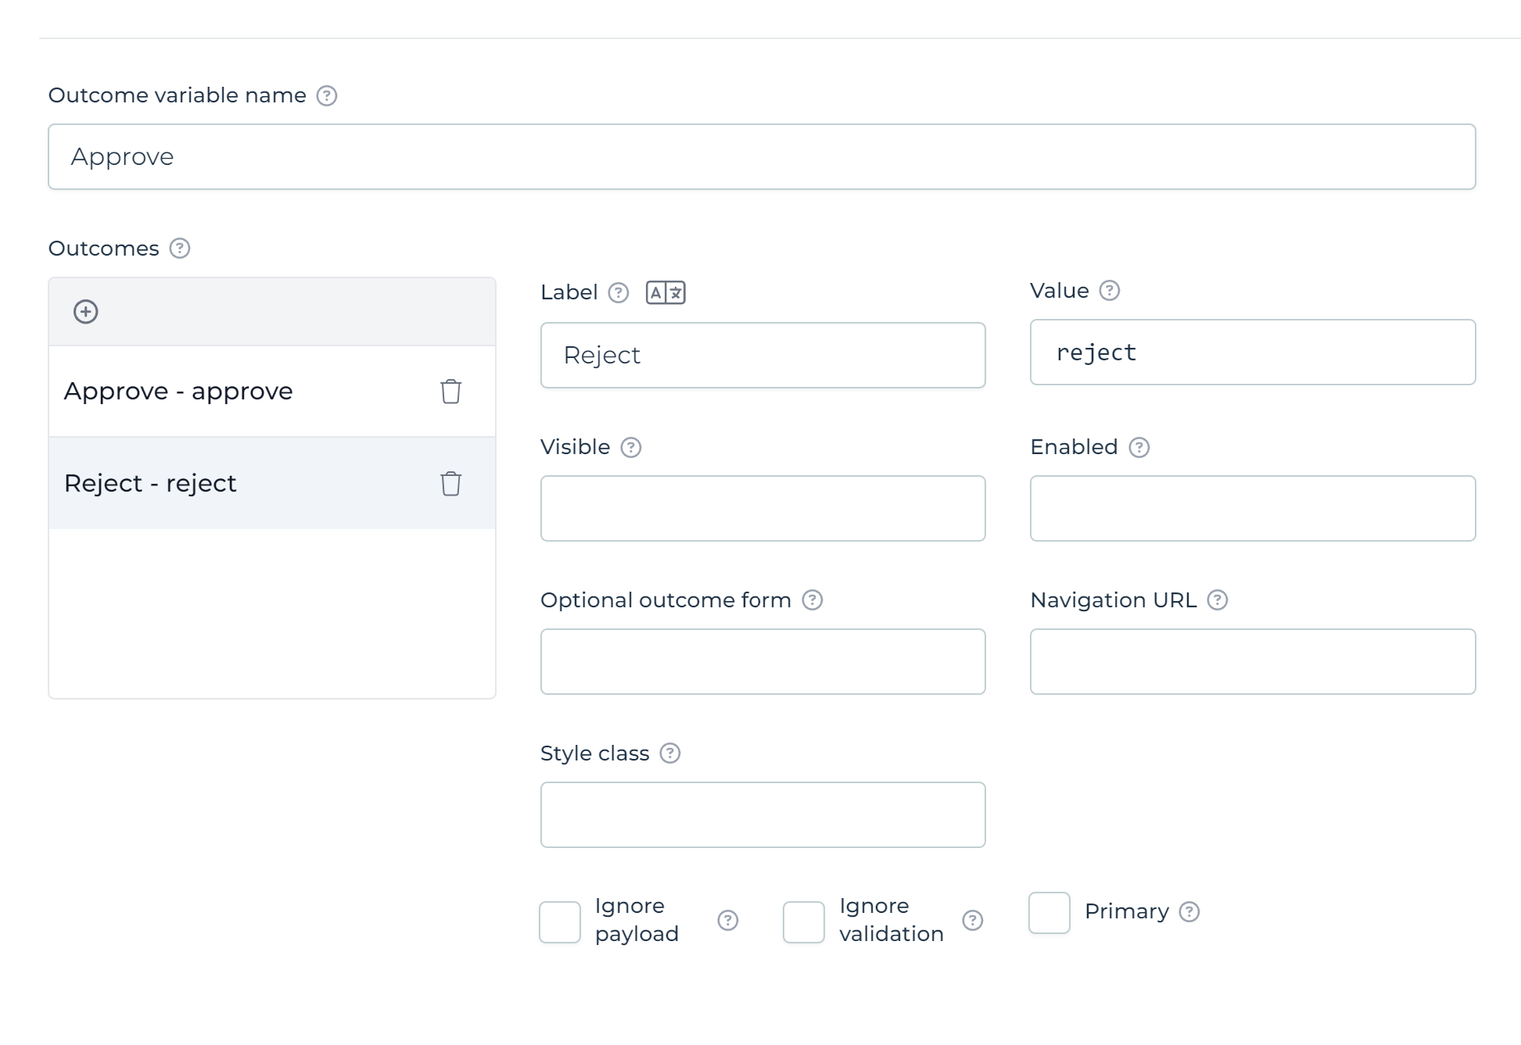Click the add outcome plus icon
This screenshot has height=1045, width=1521.
coord(86,310)
